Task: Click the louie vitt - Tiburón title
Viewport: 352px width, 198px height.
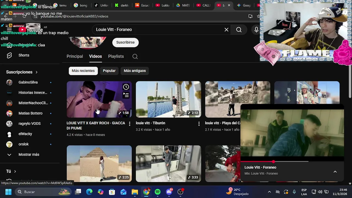Action: coord(150,123)
